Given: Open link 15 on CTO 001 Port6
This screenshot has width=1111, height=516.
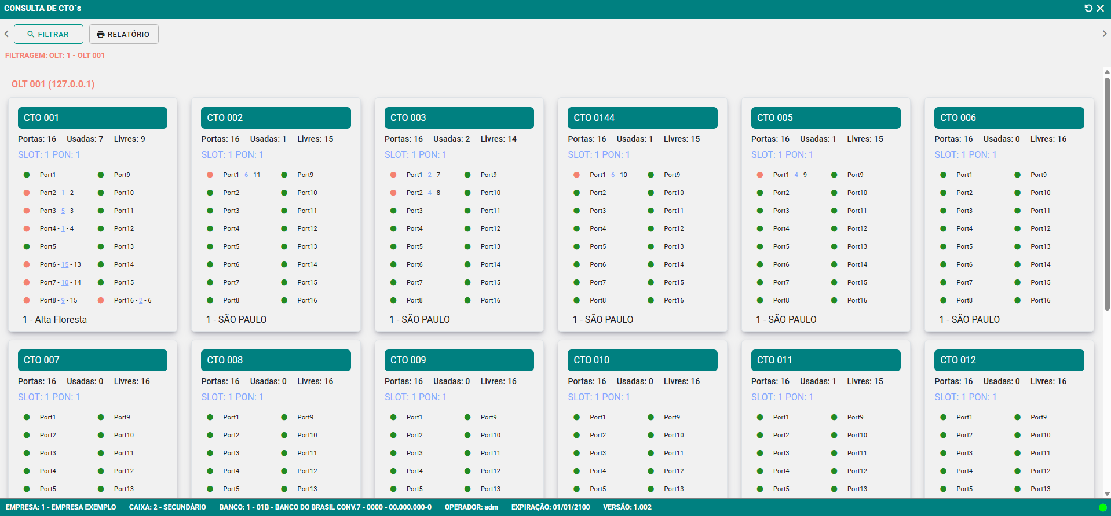Looking at the screenshot, I should coord(65,265).
